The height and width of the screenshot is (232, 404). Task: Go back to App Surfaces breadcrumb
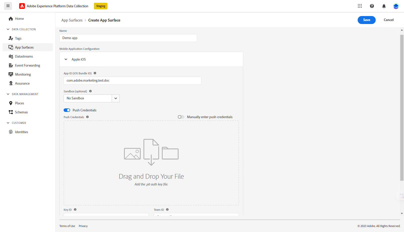click(72, 20)
